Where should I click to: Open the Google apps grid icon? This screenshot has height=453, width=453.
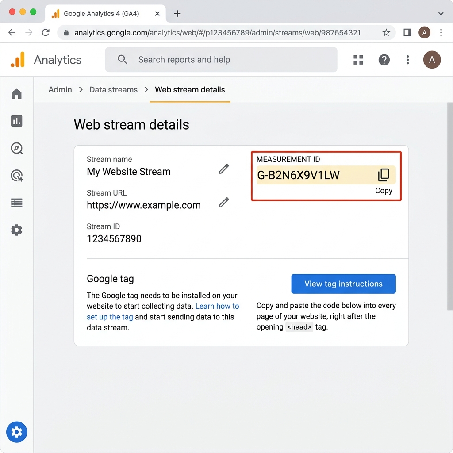[358, 60]
